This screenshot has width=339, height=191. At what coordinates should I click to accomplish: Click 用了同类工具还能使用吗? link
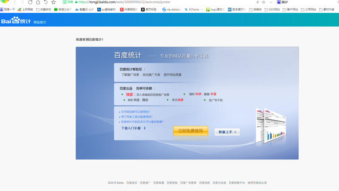pyautogui.click(x=137, y=117)
